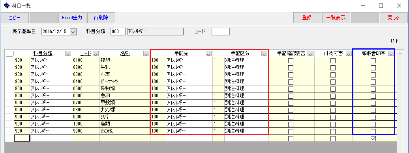Screen dimensions: 409x153
Task: Open the 科目分類 column filter dropdown
Action: coord(68,53)
